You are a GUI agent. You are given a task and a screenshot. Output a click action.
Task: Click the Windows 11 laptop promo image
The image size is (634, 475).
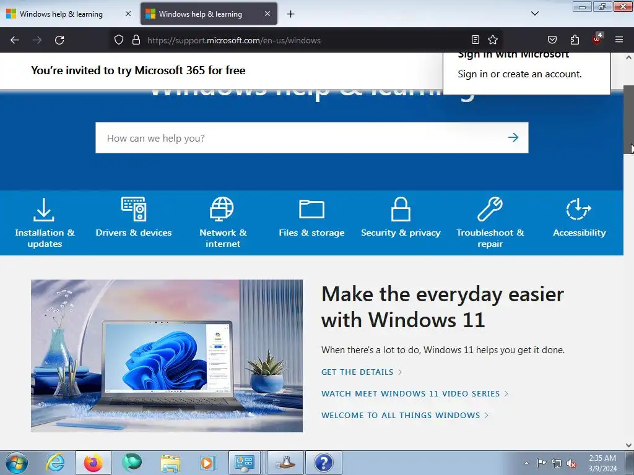tap(167, 356)
